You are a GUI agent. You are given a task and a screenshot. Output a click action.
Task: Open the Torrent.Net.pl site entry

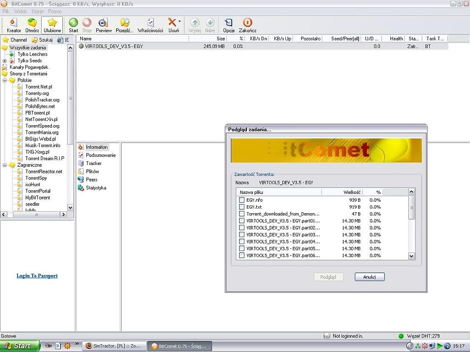[x=39, y=87]
